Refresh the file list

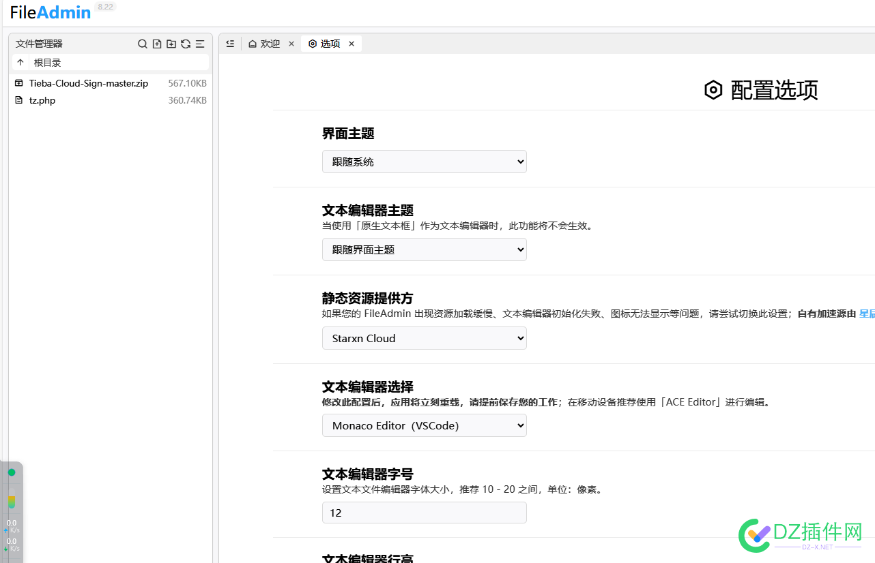click(186, 44)
